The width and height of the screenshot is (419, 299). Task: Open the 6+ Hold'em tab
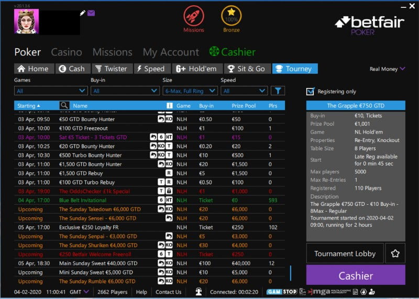[197, 69]
